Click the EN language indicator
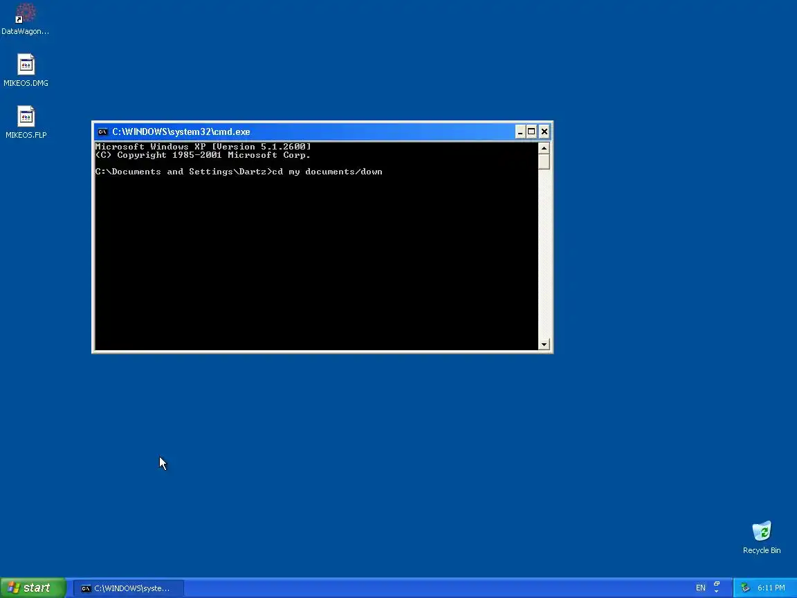 click(700, 588)
